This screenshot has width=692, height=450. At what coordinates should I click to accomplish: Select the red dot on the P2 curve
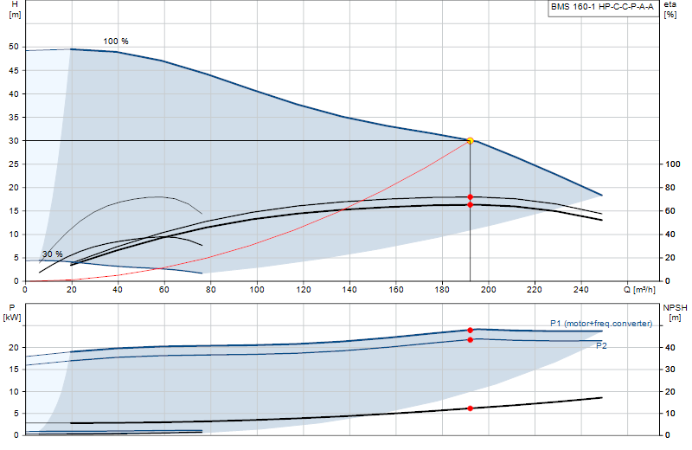click(x=470, y=340)
